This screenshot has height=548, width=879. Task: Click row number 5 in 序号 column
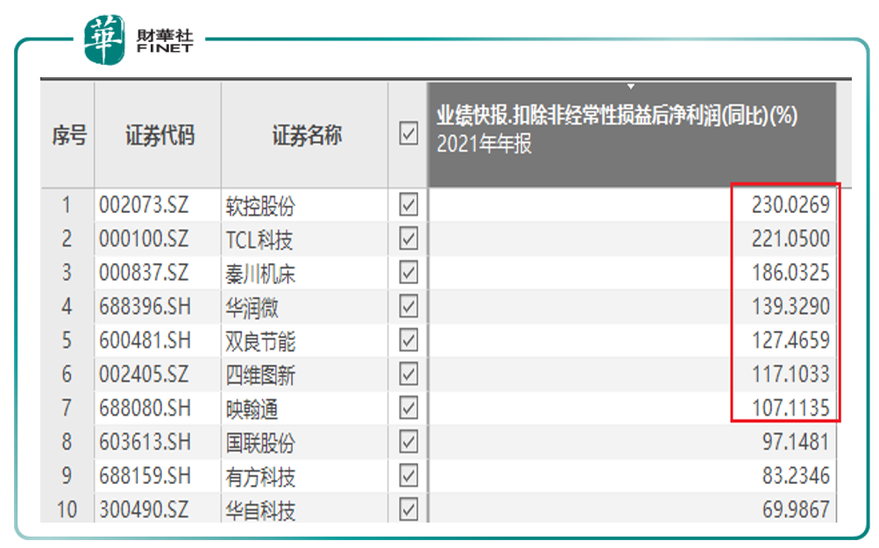(67, 340)
